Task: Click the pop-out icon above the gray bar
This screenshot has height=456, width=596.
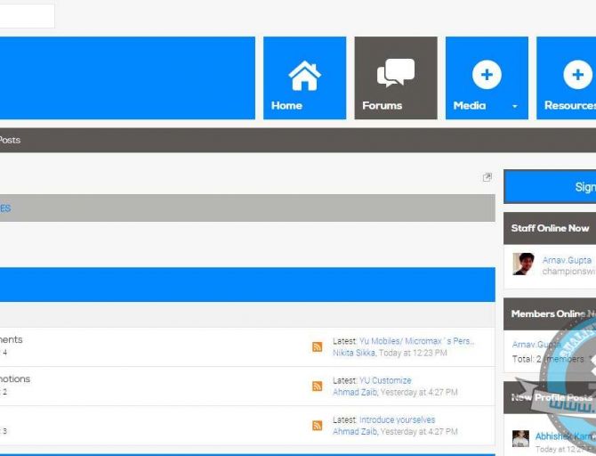Action: pyautogui.click(x=487, y=177)
